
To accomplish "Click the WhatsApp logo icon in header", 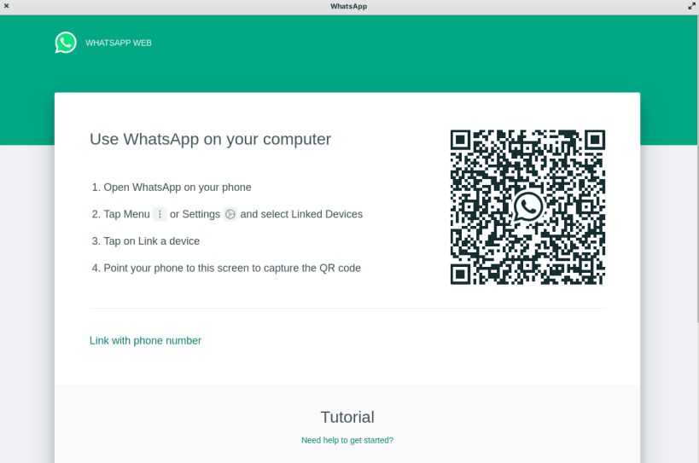I will pyautogui.click(x=66, y=43).
